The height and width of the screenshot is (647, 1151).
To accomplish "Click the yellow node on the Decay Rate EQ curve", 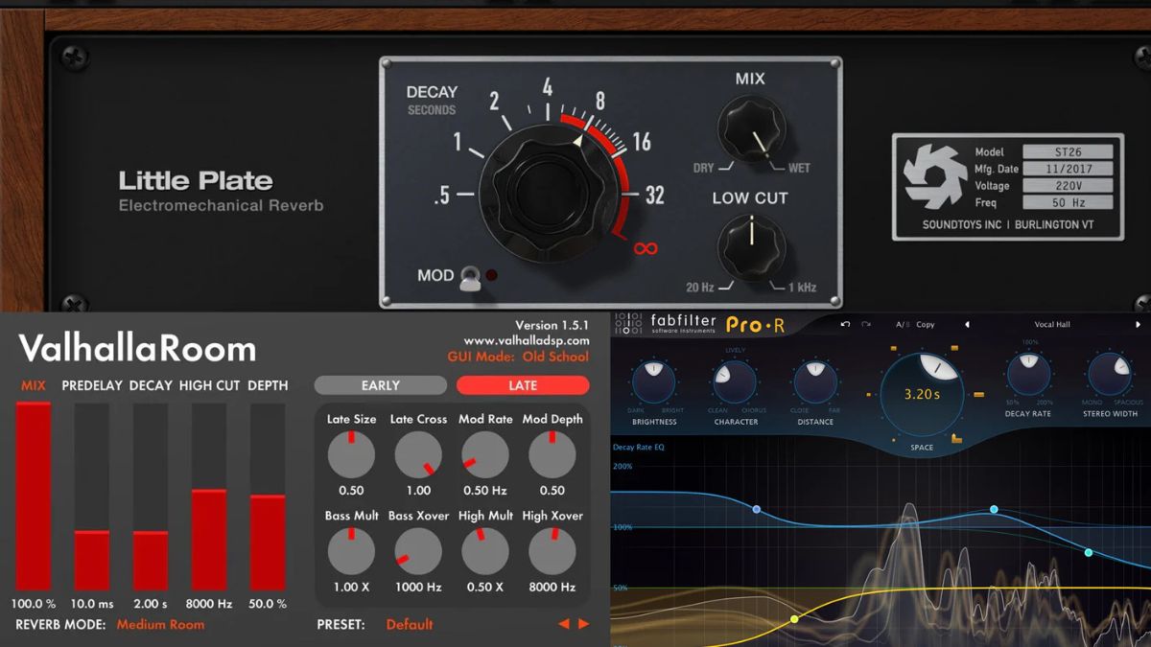I will tap(794, 620).
